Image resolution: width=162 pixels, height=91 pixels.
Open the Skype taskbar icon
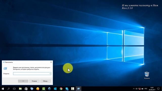67,89
